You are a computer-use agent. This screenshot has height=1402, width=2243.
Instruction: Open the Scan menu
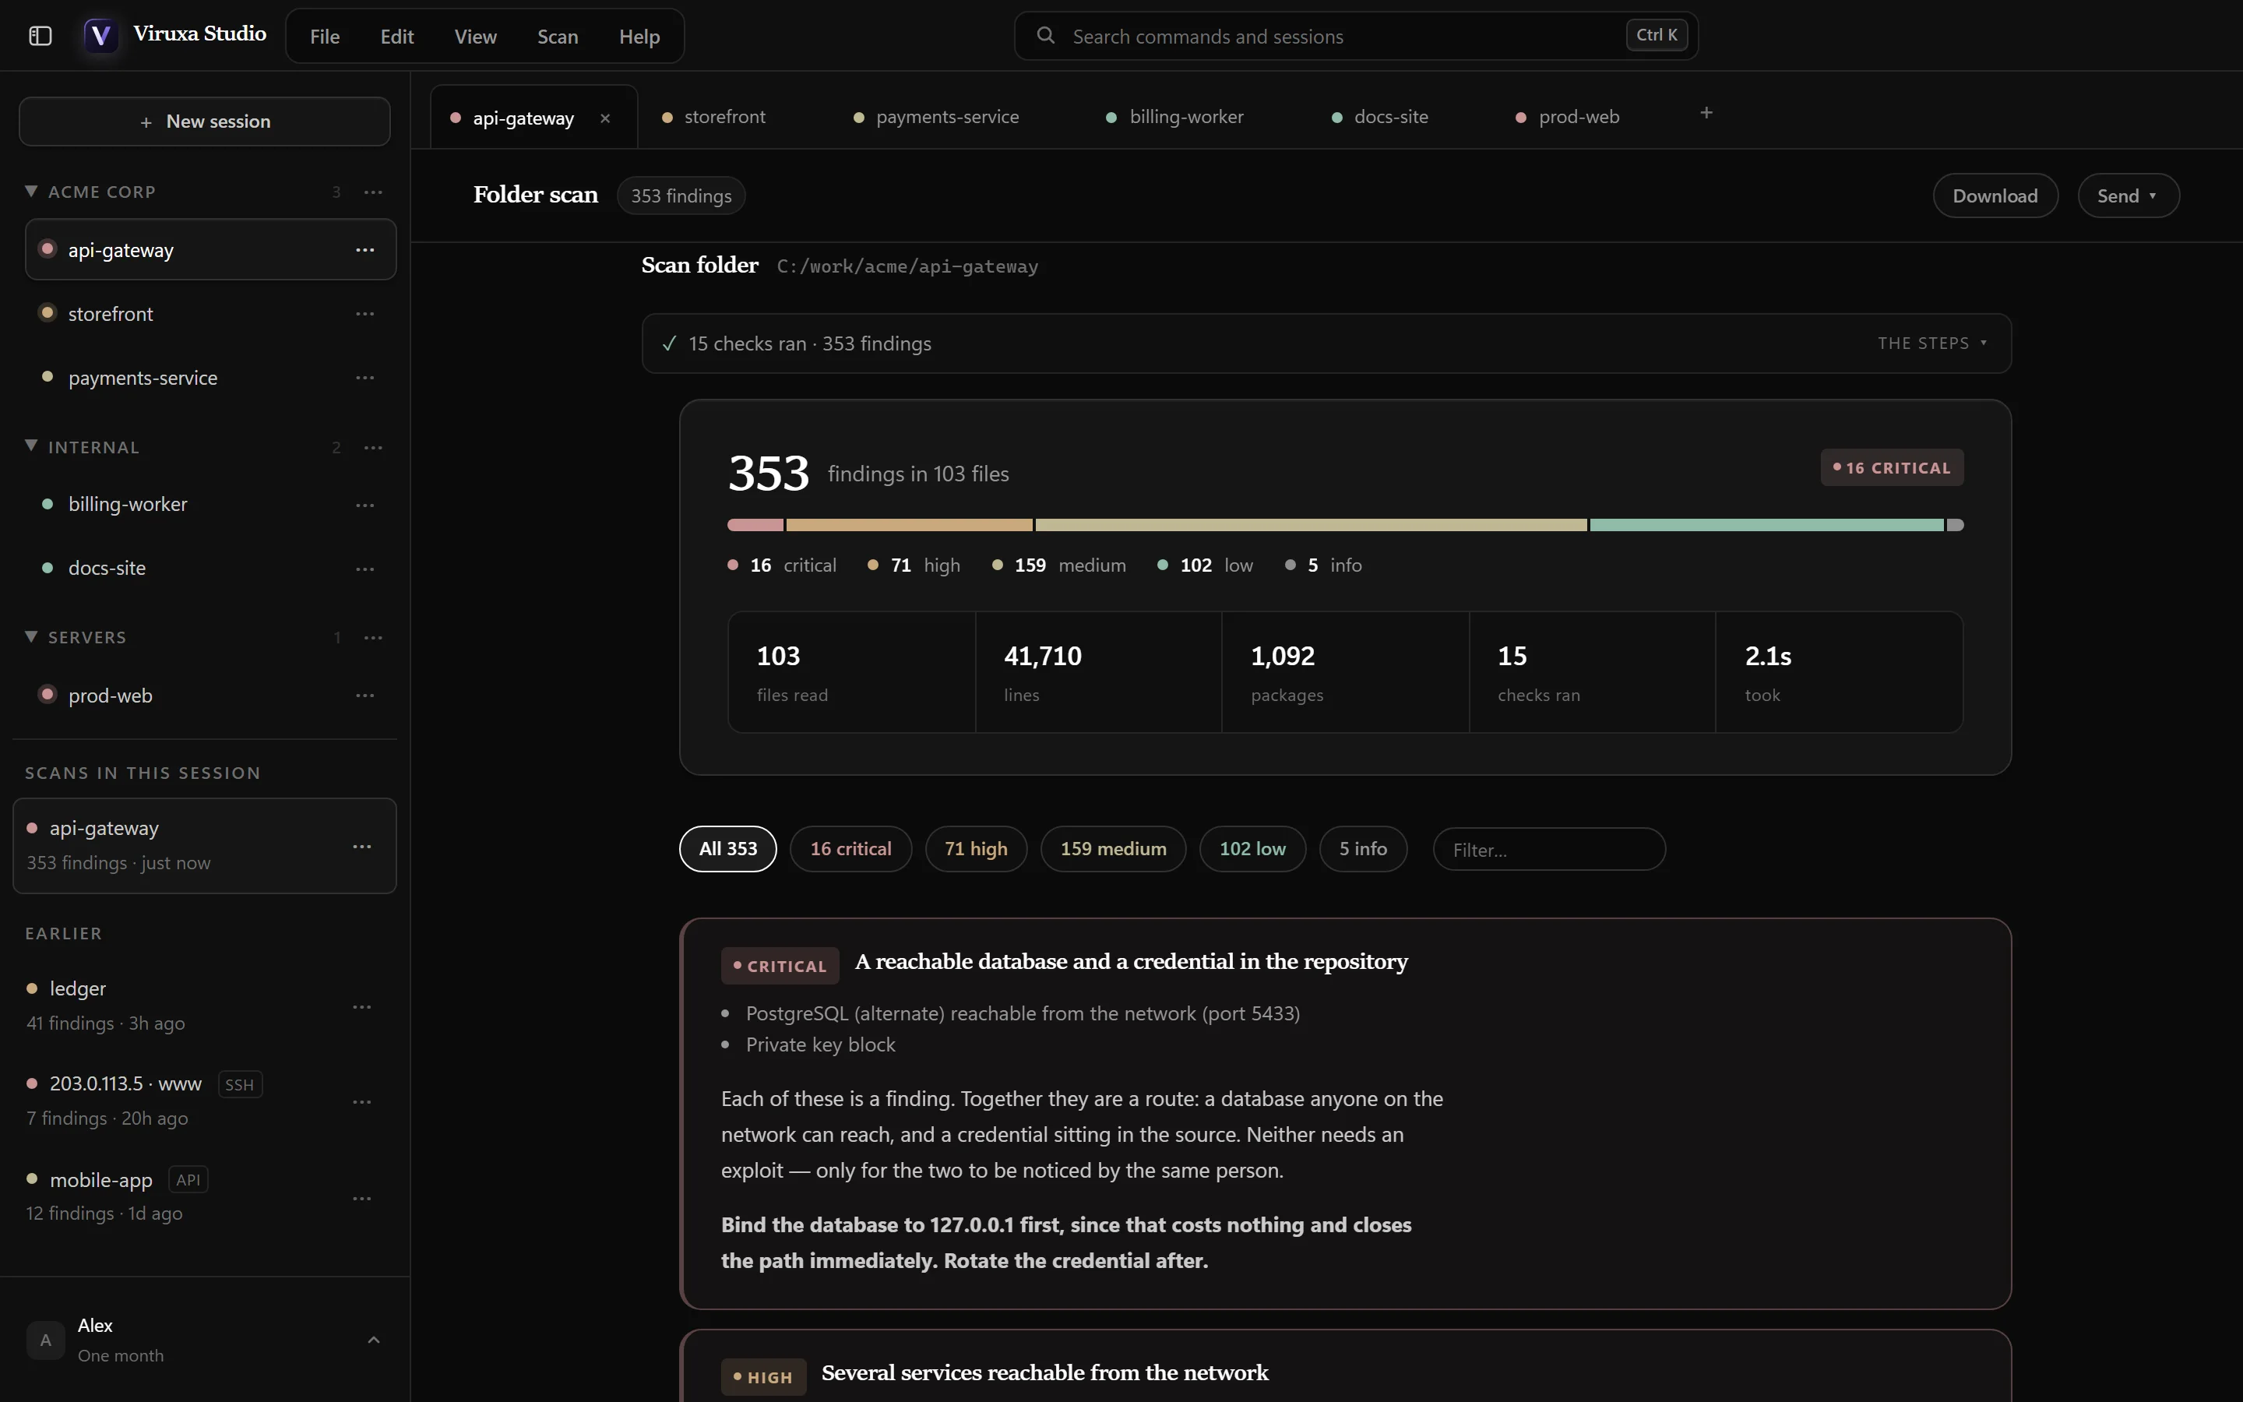(558, 36)
